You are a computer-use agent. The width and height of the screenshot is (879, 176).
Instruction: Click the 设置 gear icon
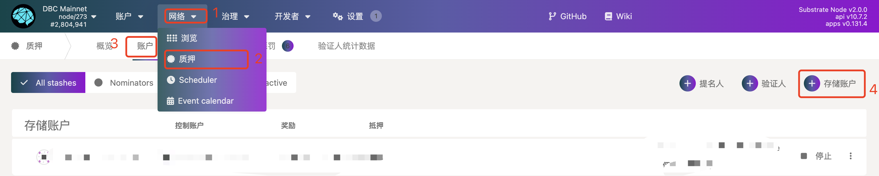point(338,16)
